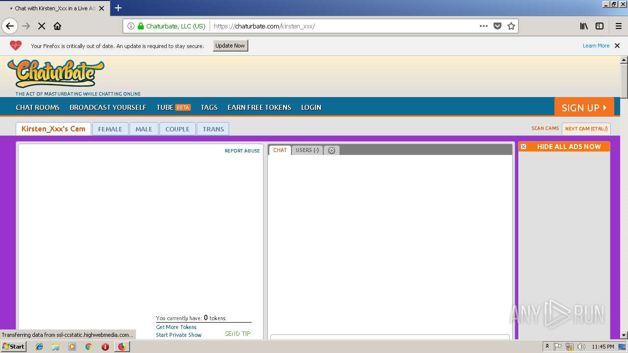Viewport: 628px width, 353px height.
Task: Open TAGS menu item
Action: [209, 107]
